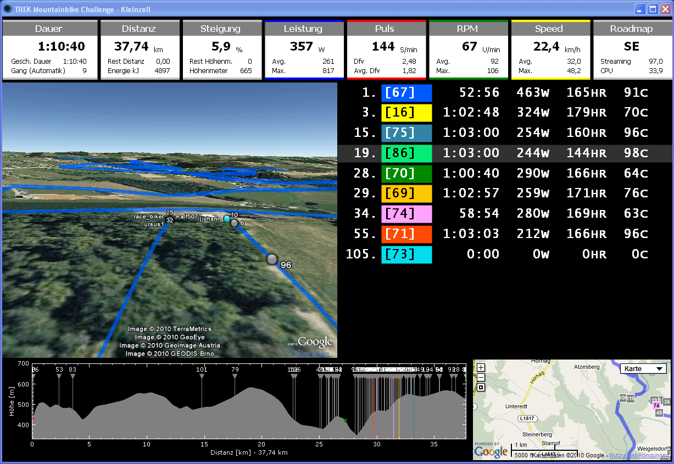
Task: Click the Ralf5073 label in 3D view
Action: point(188,217)
